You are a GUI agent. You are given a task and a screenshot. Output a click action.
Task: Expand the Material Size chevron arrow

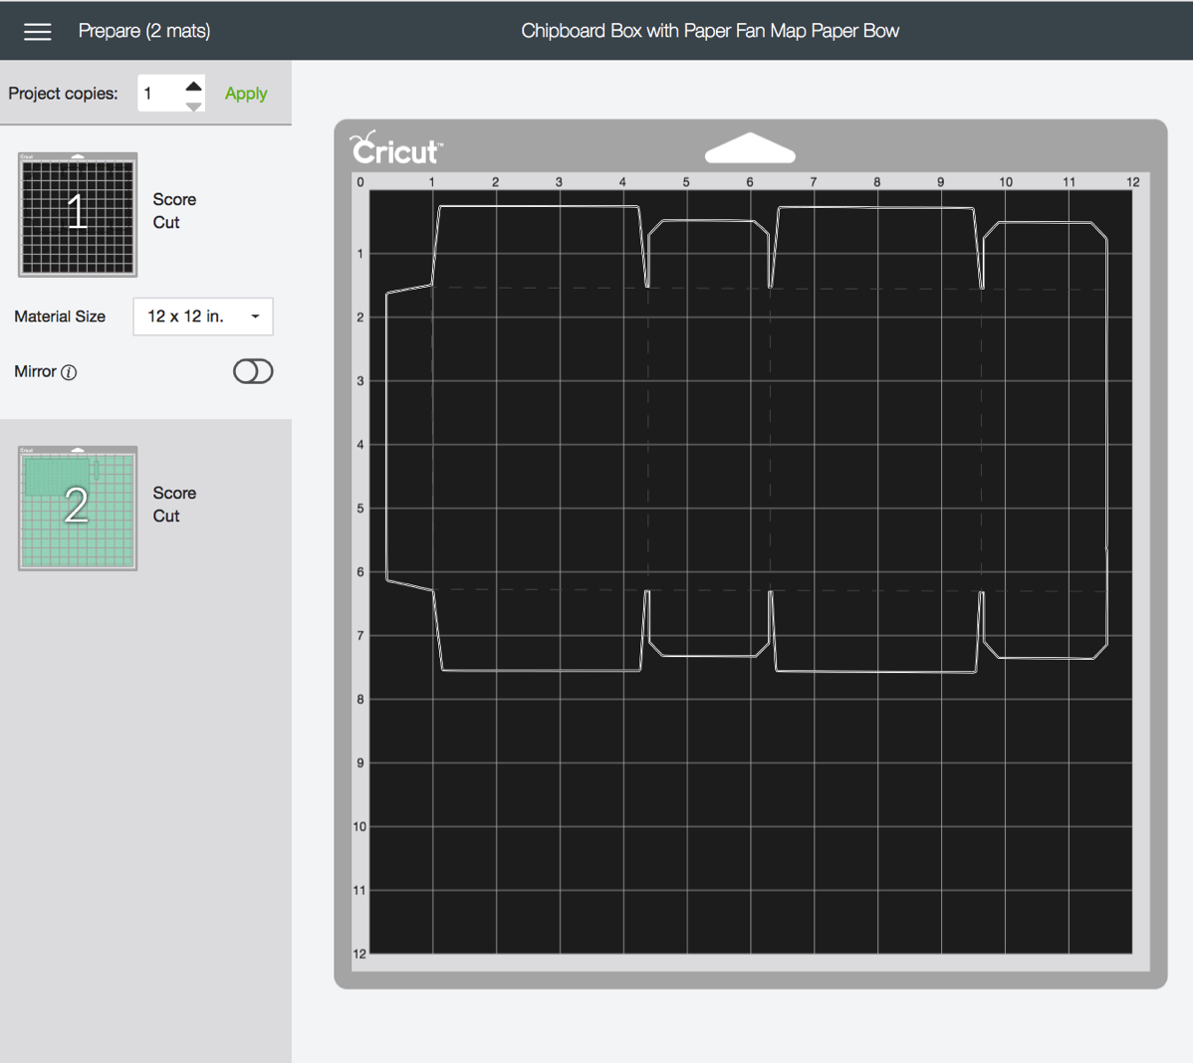(x=255, y=316)
